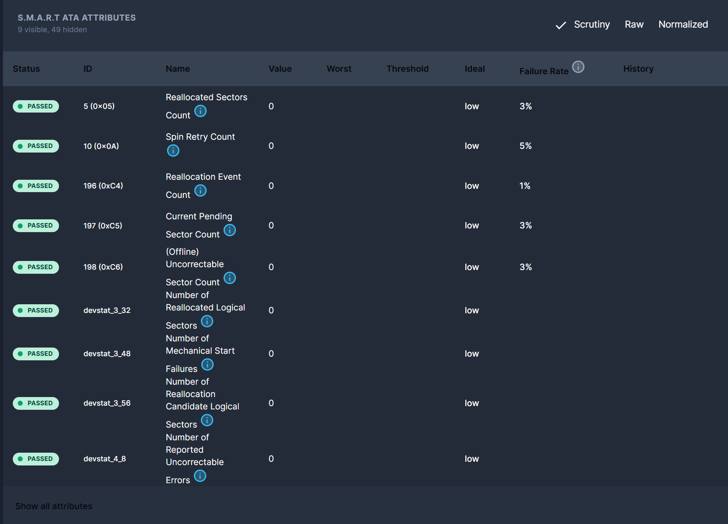Click the History column header

(x=638, y=69)
